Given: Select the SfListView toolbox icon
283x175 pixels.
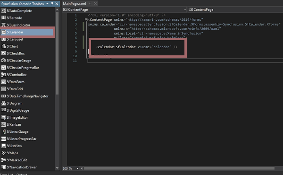Looking at the screenshot, I should pos(3,146).
